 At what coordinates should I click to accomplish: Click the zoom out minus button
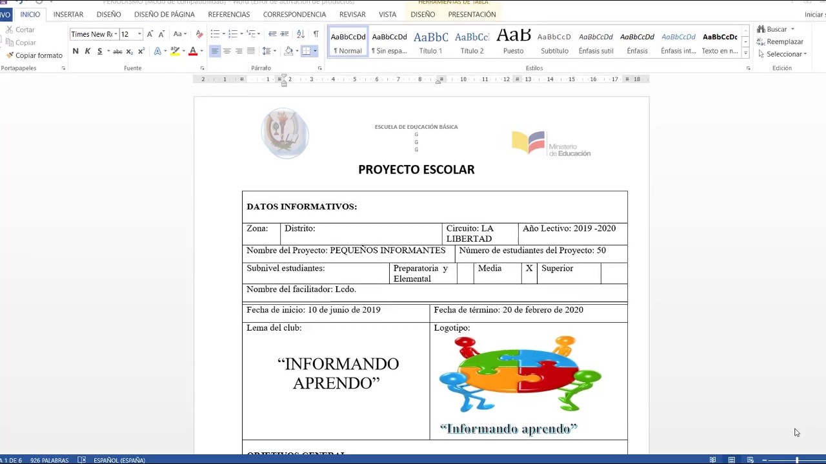pyautogui.click(x=765, y=460)
